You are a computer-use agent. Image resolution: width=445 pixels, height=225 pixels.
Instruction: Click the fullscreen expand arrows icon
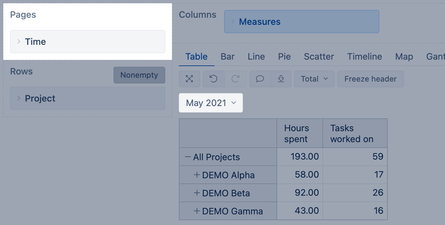(x=190, y=79)
